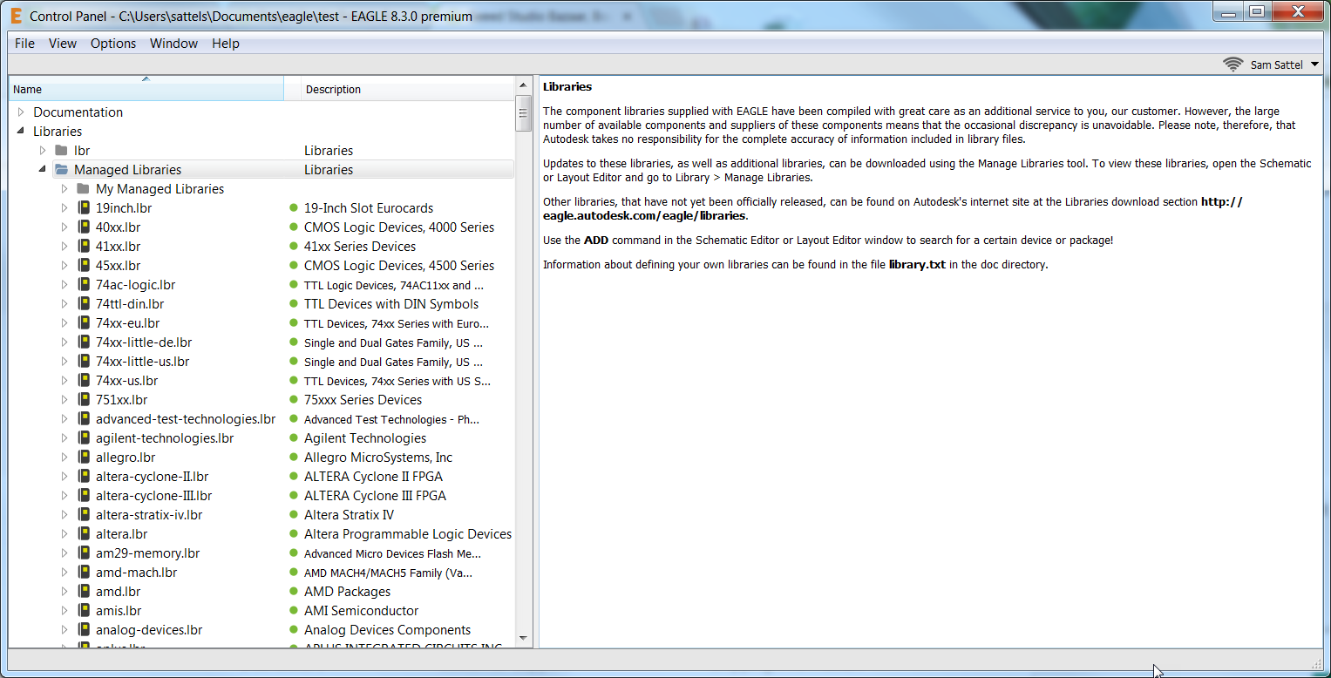Image resolution: width=1331 pixels, height=678 pixels.
Task: Click the Managed Libraries open folder icon
Action: click(x=61, y=170)
